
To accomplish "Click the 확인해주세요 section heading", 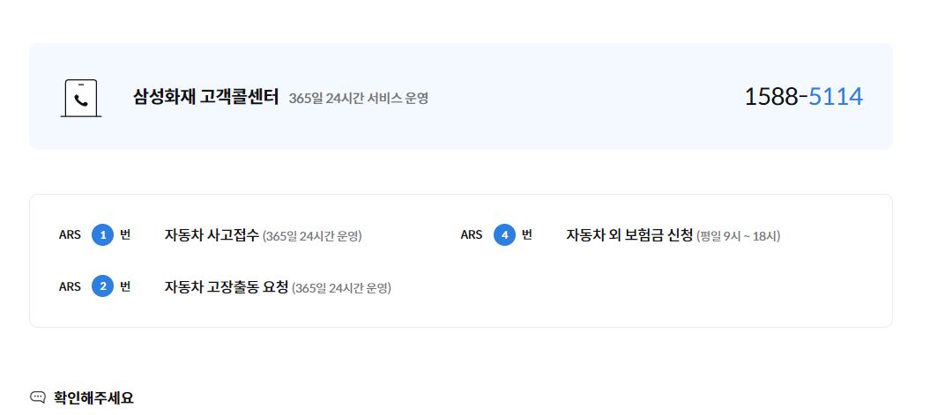I will coord(93,397).
